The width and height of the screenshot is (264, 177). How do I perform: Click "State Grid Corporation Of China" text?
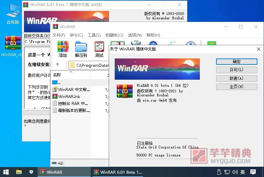(167, 147)
